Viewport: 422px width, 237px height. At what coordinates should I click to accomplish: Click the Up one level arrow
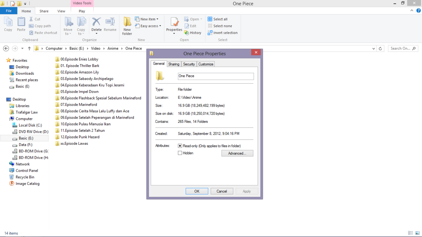[x=29, y=48]
